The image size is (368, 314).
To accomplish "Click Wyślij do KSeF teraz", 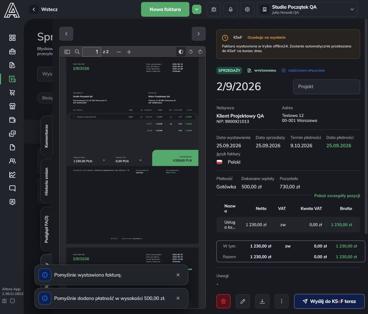I will tap(329, 301).
